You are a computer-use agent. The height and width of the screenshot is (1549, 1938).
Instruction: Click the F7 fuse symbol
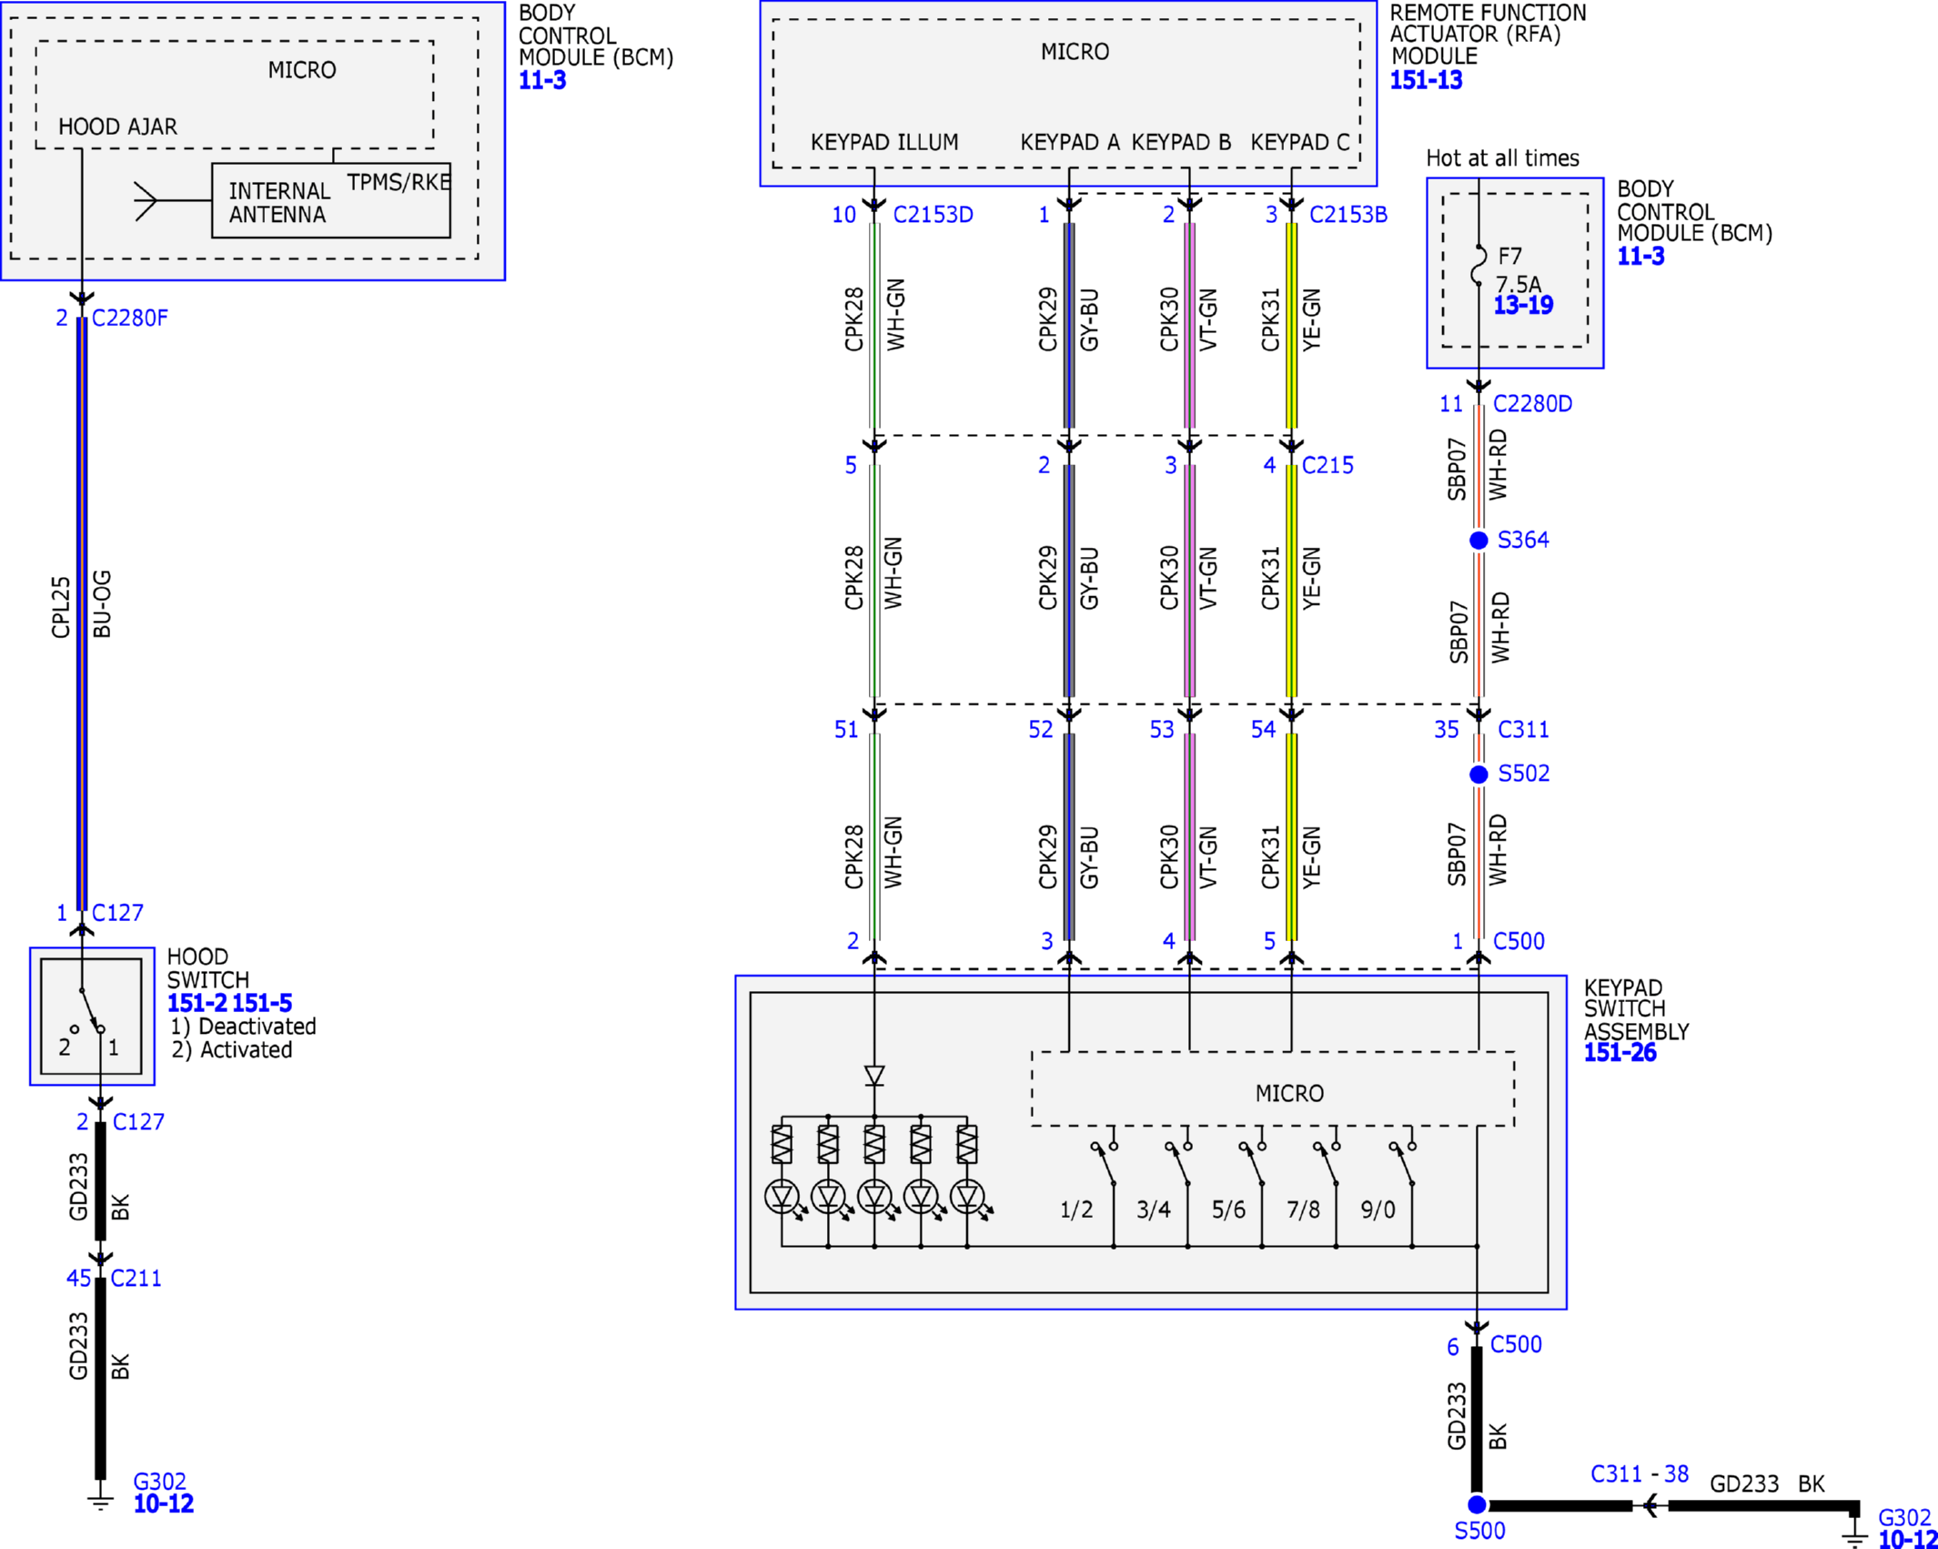click(x=1479, y=266)
